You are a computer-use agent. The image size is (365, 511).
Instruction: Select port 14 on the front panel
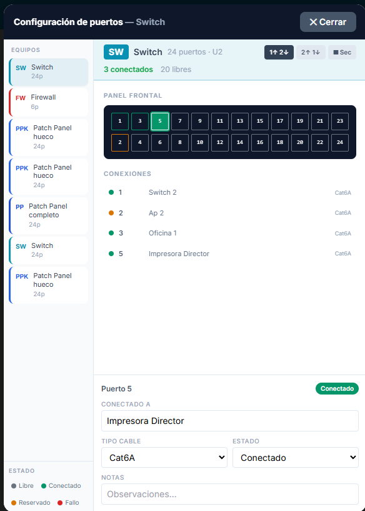pos(240,143)
